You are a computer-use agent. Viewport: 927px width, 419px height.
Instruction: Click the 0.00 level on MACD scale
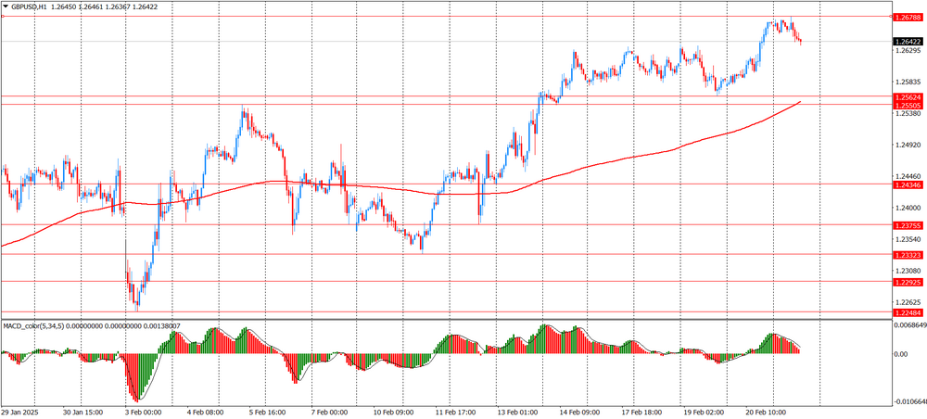tap(900, 354)
